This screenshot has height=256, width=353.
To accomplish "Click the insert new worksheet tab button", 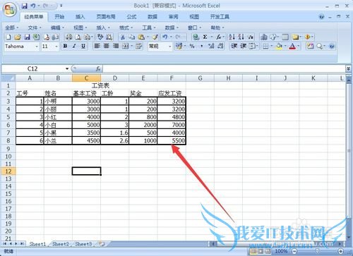I will point(102,244).
